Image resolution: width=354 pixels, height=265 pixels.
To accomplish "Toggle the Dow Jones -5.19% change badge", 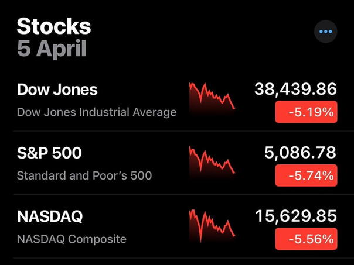I will click(x=306, y=112).
